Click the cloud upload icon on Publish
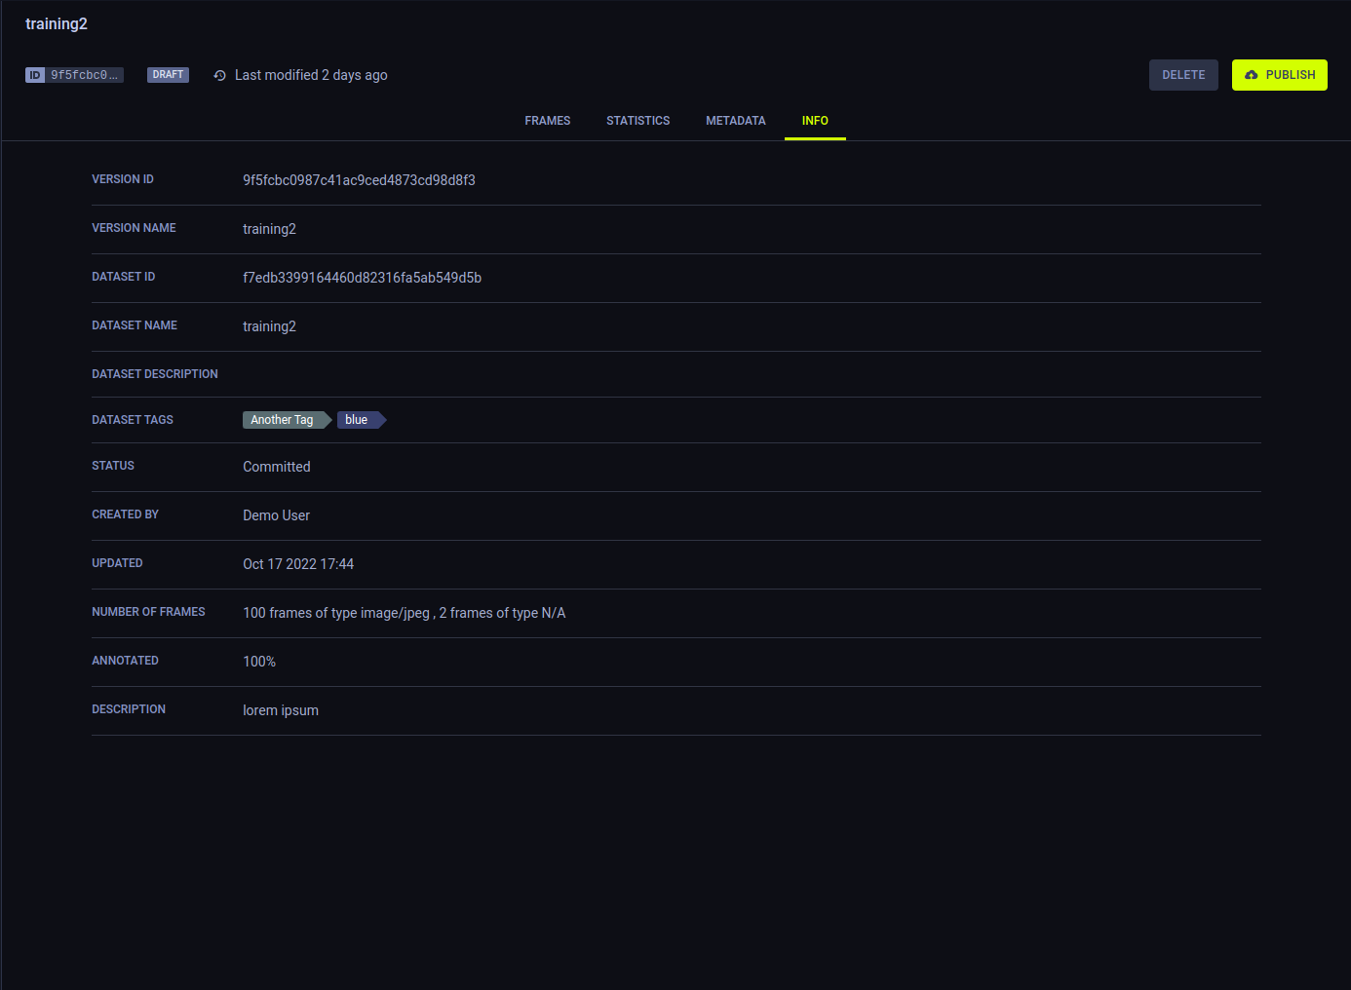 [x=1252, y=75]
